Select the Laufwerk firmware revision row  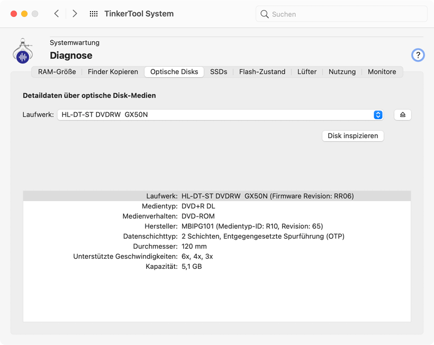pyautogui.click(x=217, y=196)
